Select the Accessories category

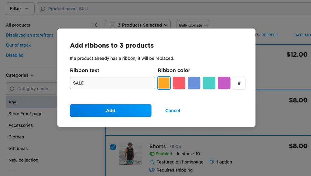click(21, 125)
